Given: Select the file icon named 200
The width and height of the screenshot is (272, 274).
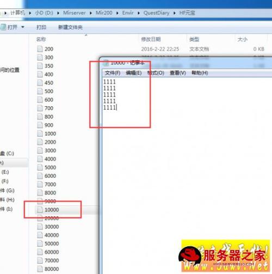Looking at the screenshot, I should 40,49.
